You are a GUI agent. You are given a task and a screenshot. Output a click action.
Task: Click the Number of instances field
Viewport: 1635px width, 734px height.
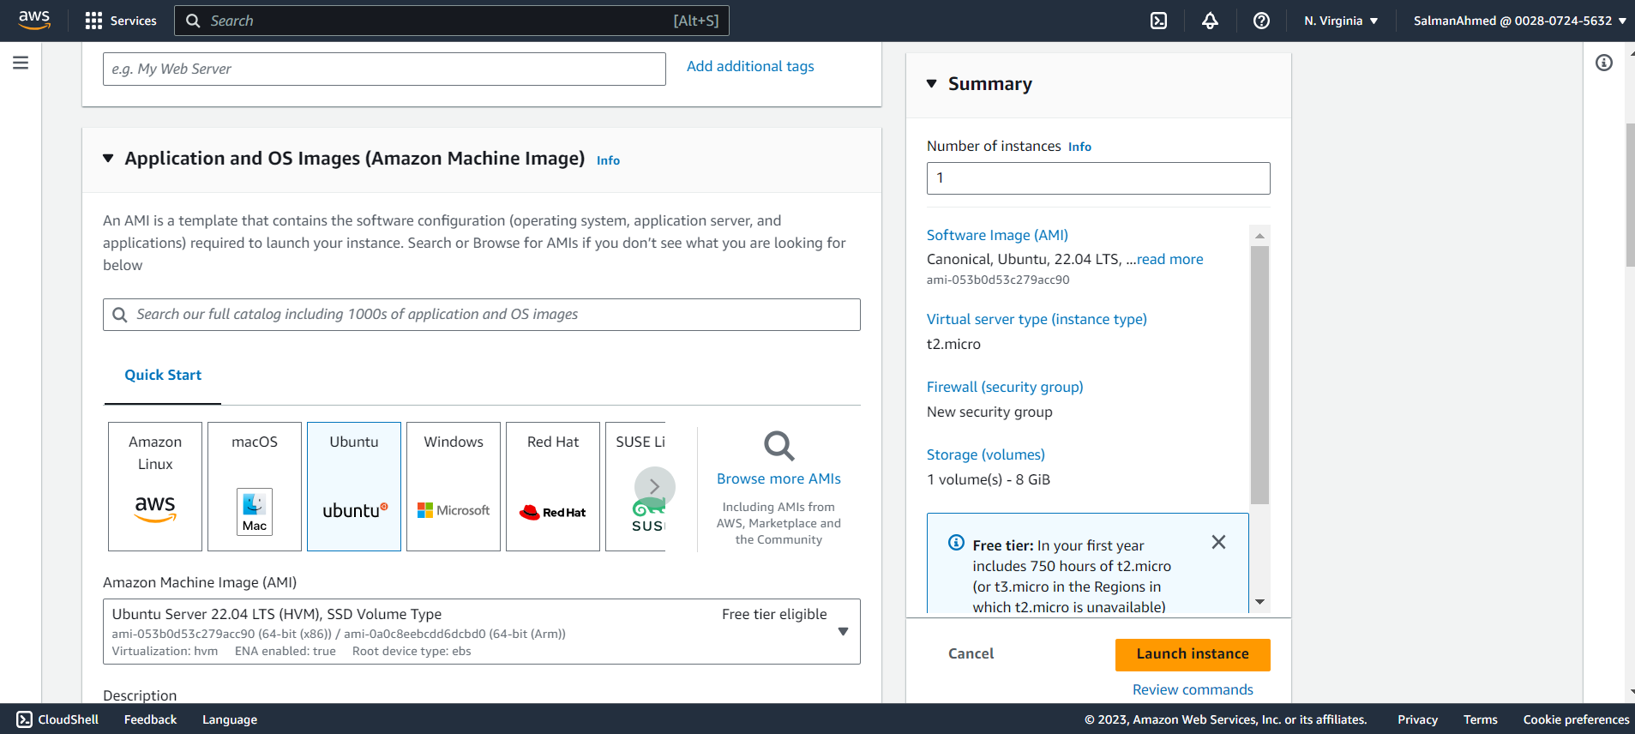[1098, 178]
